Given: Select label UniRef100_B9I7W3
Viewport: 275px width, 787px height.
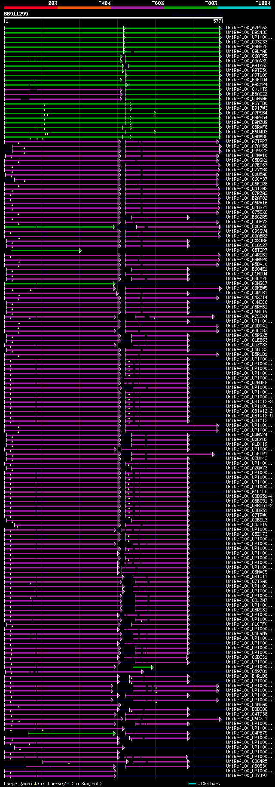Looking at the screenshot, I should click(247, 108).
